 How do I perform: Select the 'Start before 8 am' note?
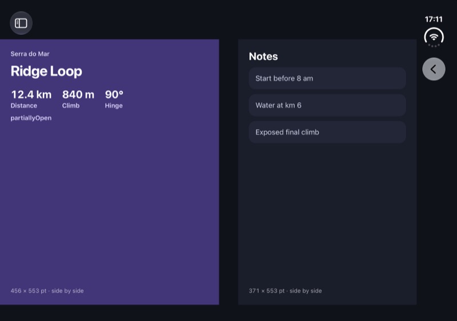coord(327,78)
